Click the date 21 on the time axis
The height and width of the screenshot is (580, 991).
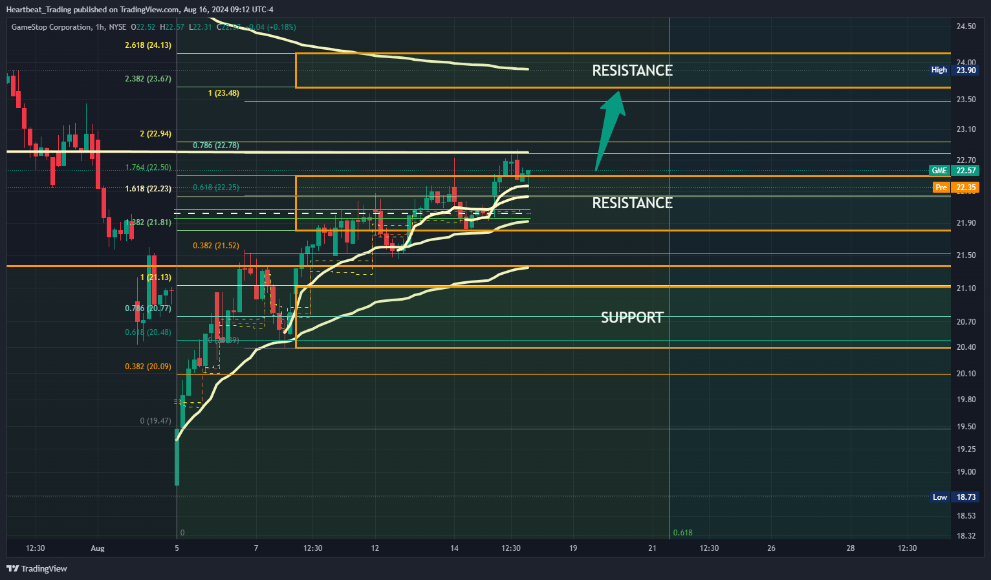point(652,548)
